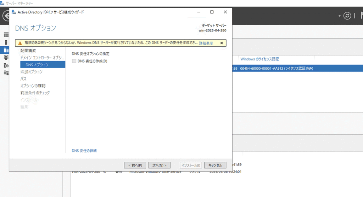Select オプションの確認 step in sidebar
The image size is (363, 197).
(x=33, y=86)
